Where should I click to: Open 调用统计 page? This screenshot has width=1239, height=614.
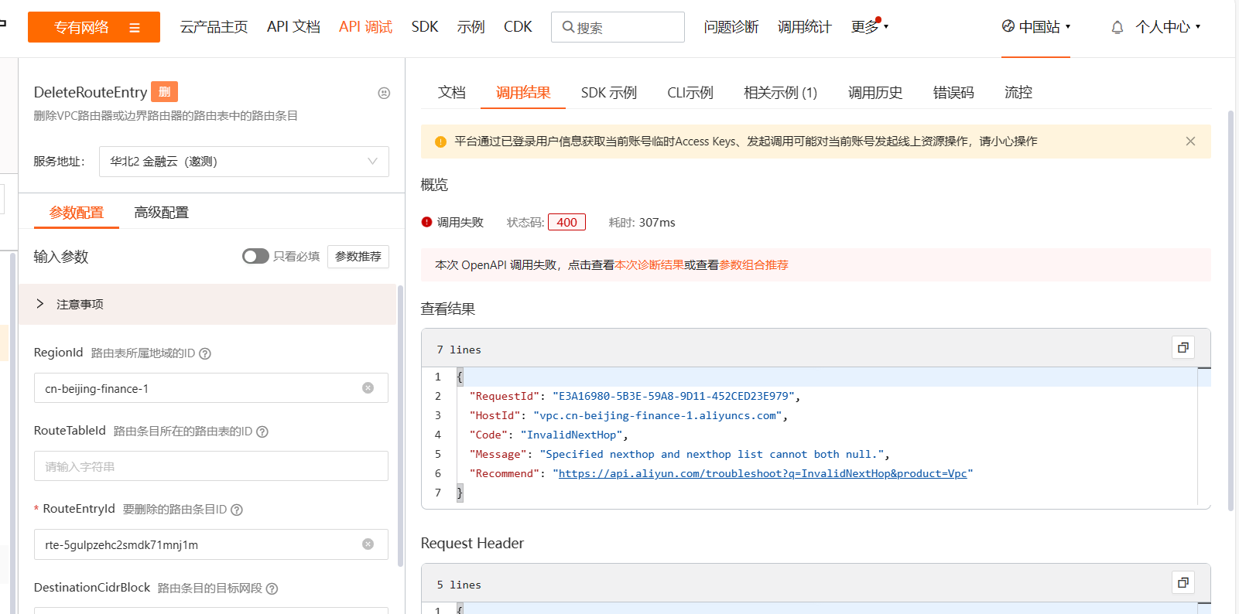pos(805,27)
